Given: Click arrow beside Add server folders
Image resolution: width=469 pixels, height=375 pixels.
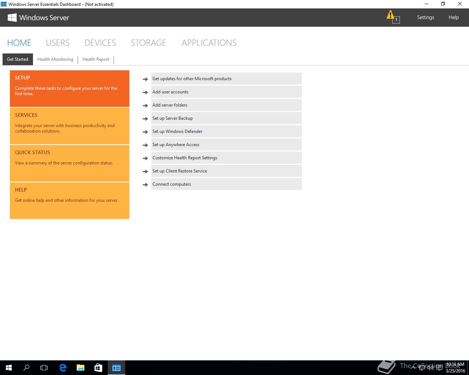Looking at the screenshot, I should tap(145, 105).
